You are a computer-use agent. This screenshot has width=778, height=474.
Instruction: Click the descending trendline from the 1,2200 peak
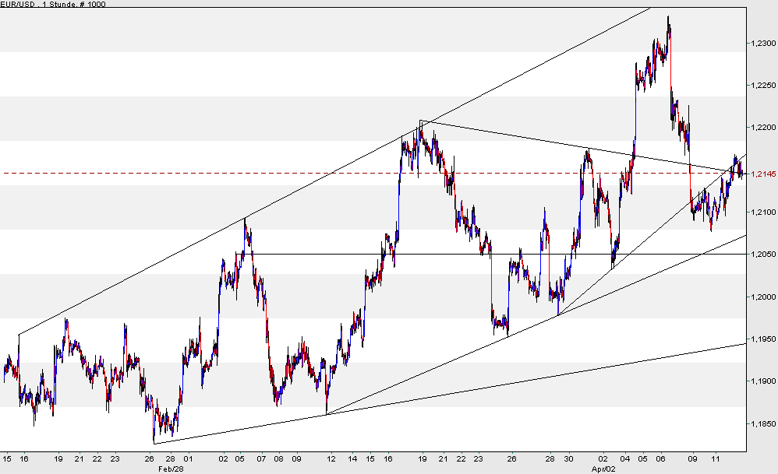(585, 148)
